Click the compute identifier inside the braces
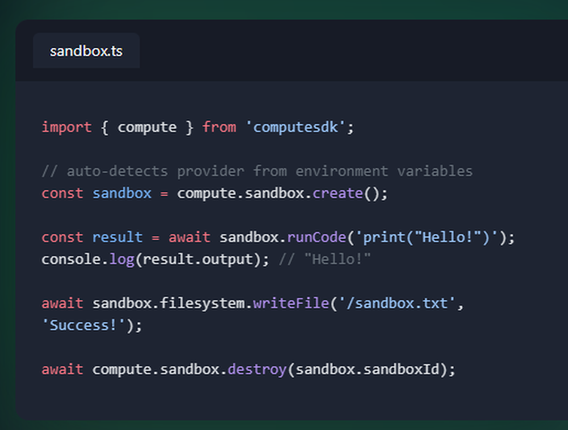The height and width of the screenshot is (430, 568). point(147,127)
